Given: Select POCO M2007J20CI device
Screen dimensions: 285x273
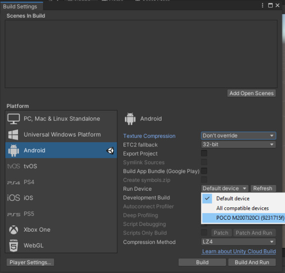Looking at the screenshot, I should (x=243, y=218).
